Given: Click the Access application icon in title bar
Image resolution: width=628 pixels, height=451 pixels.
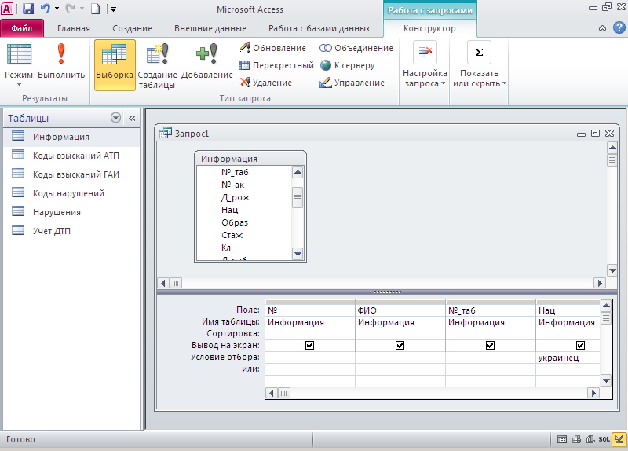Looking at the screenshot, I should 7,9.
